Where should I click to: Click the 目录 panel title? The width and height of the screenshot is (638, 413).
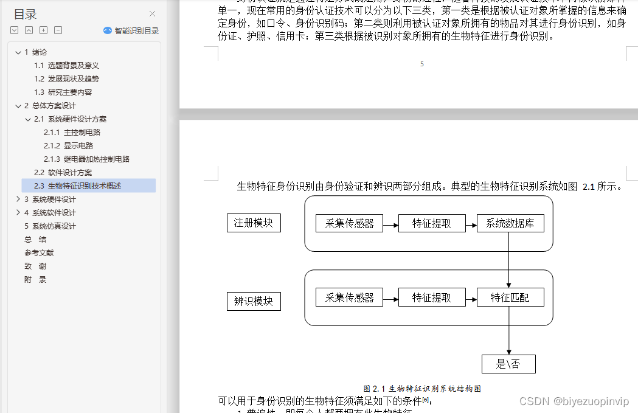25,15
